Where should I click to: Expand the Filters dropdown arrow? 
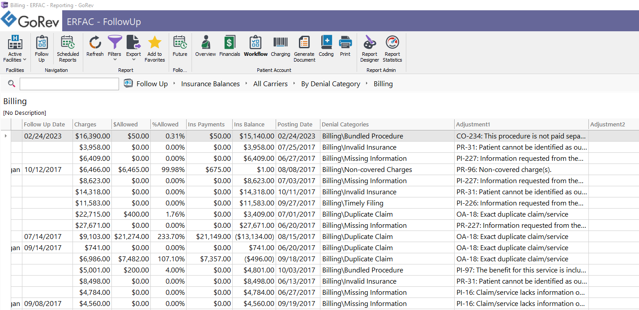pyautogui.click(x=115, y=59)
